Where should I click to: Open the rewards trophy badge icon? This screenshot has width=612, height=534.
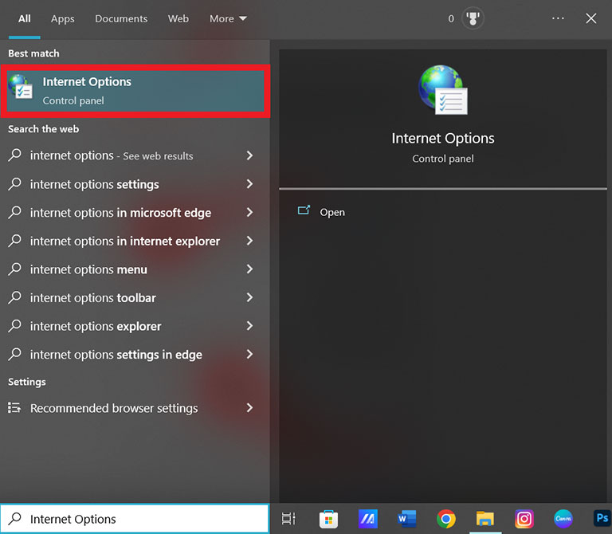[473, 18]
